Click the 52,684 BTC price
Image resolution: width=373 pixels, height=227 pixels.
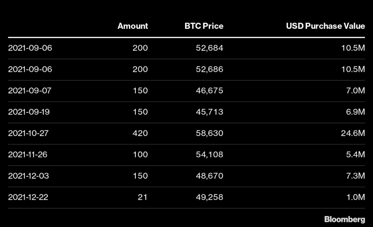pyautogui.click(x=209, y=48)
